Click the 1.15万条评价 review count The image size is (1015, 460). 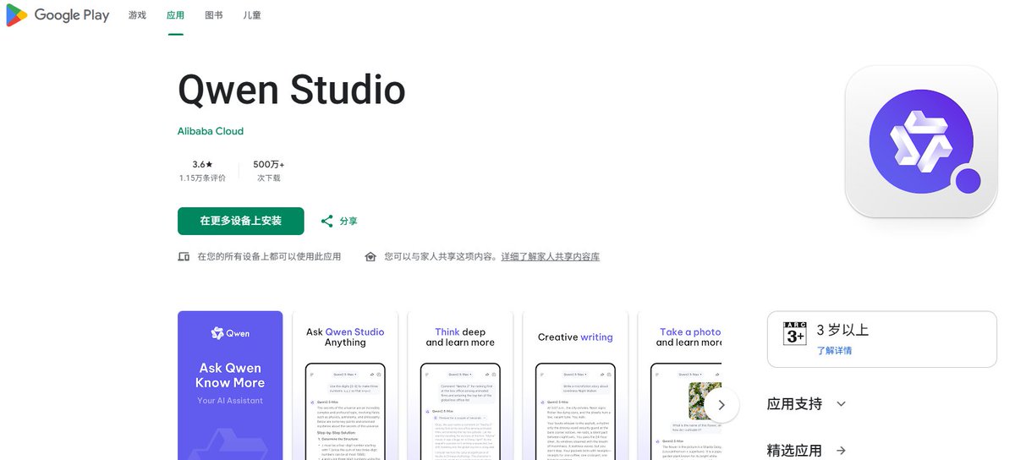[x=202, y=178]
